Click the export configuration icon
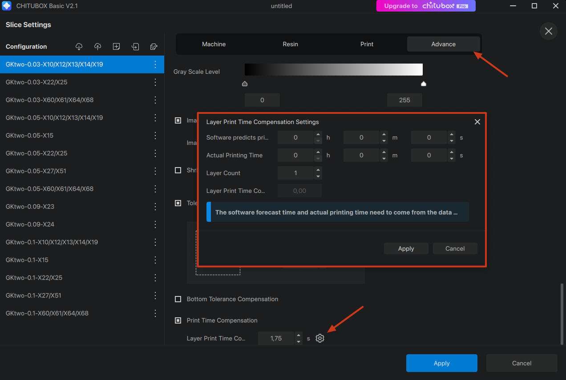 click(x=154, y=47)
